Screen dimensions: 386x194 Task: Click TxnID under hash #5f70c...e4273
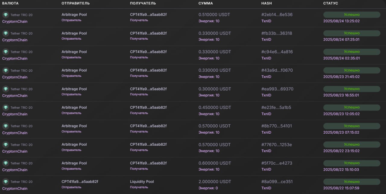tap(266, 169)
